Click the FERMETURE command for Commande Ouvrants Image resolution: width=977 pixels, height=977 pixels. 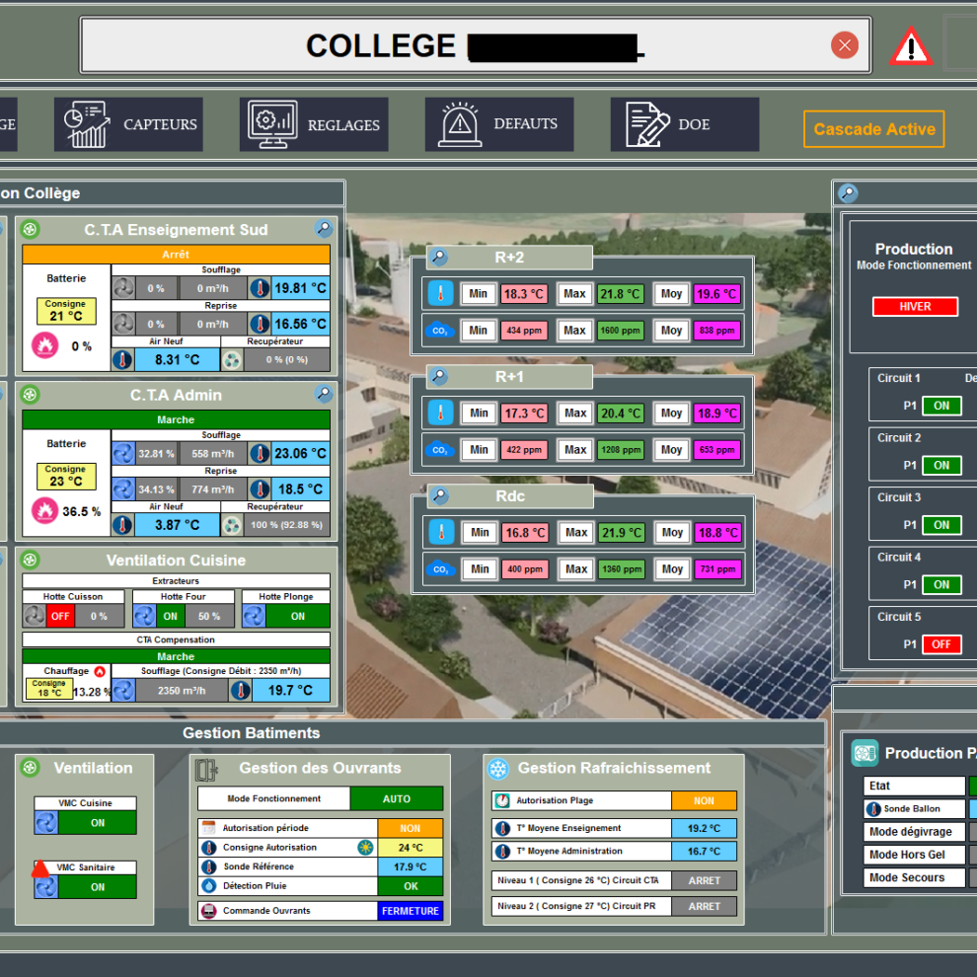411,910
